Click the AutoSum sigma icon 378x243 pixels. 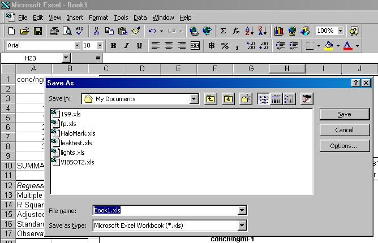(223, 31)
